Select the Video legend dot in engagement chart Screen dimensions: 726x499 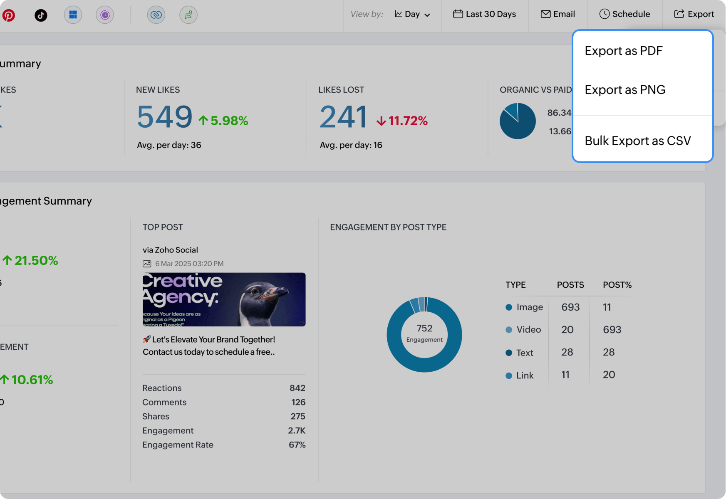click(509, 330)
